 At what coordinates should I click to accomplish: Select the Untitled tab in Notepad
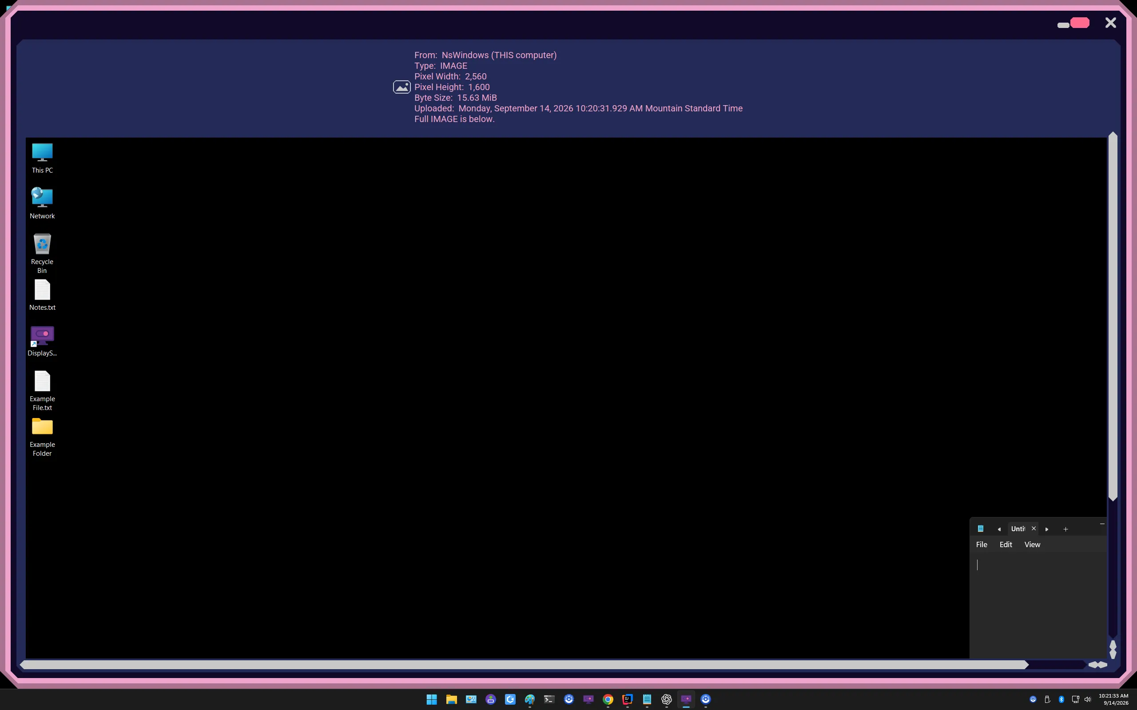[x=1018, y=529]
